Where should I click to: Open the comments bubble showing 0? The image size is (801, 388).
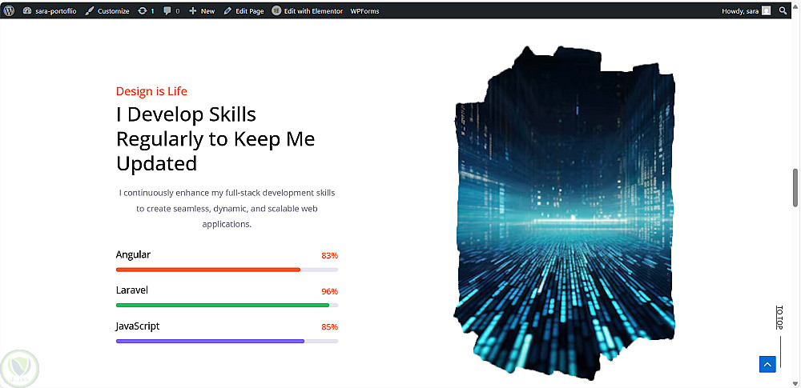point(171,10)
